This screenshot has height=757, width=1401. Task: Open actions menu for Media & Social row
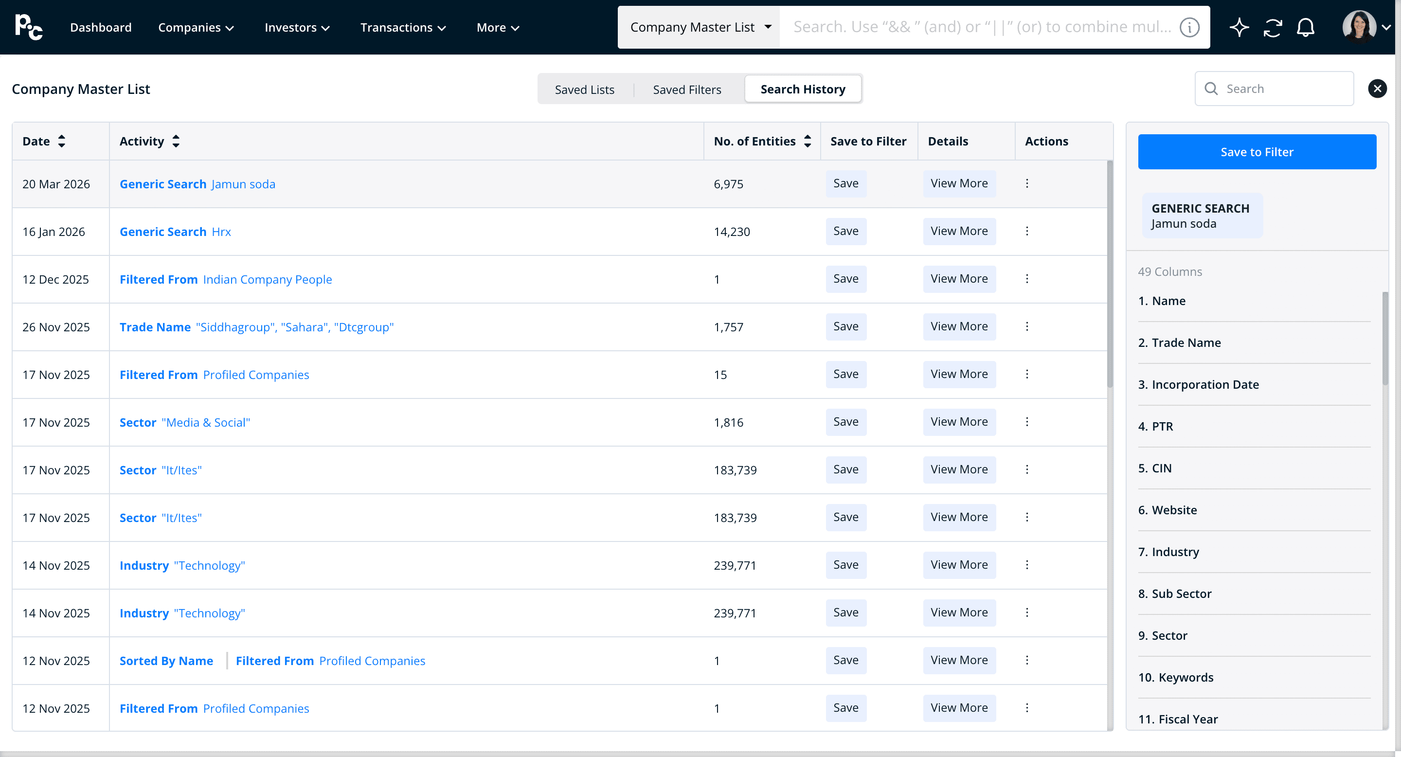pos(1027,422)
